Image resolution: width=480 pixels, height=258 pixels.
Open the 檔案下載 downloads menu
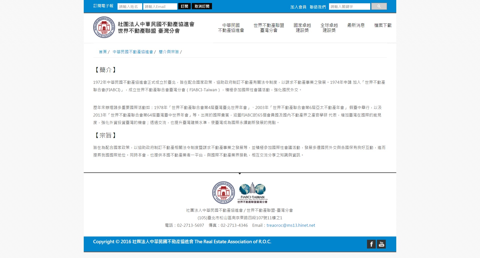(x=383, y=25)
